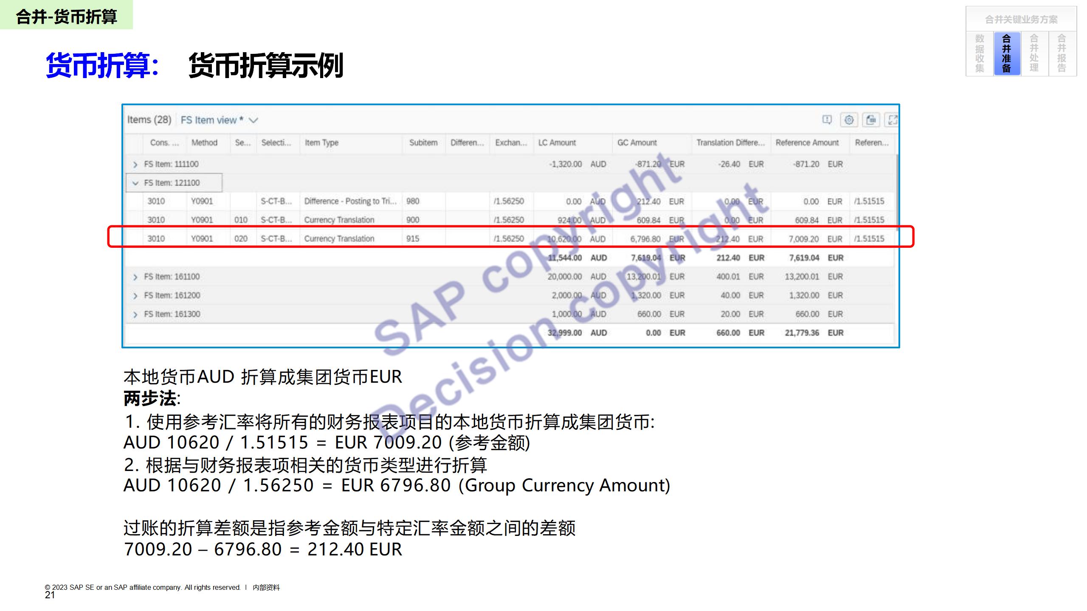Select the 合并处理 navigation tab
This screenshot has height=611, width=1087.
1034,53
